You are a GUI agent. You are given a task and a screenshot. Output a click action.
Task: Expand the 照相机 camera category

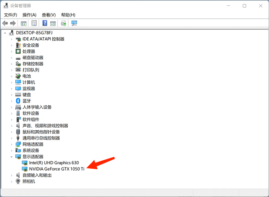click(12, 181)
